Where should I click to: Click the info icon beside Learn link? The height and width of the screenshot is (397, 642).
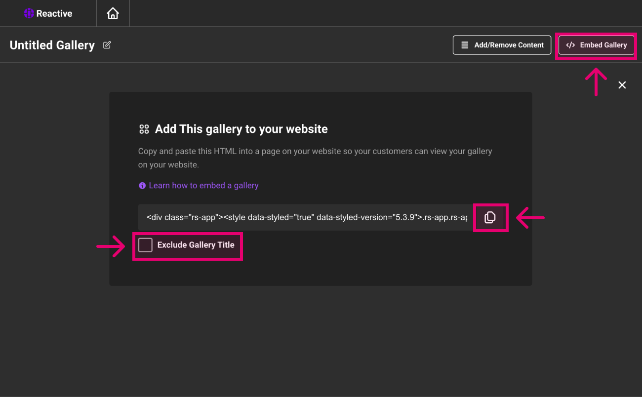(142, 186)
